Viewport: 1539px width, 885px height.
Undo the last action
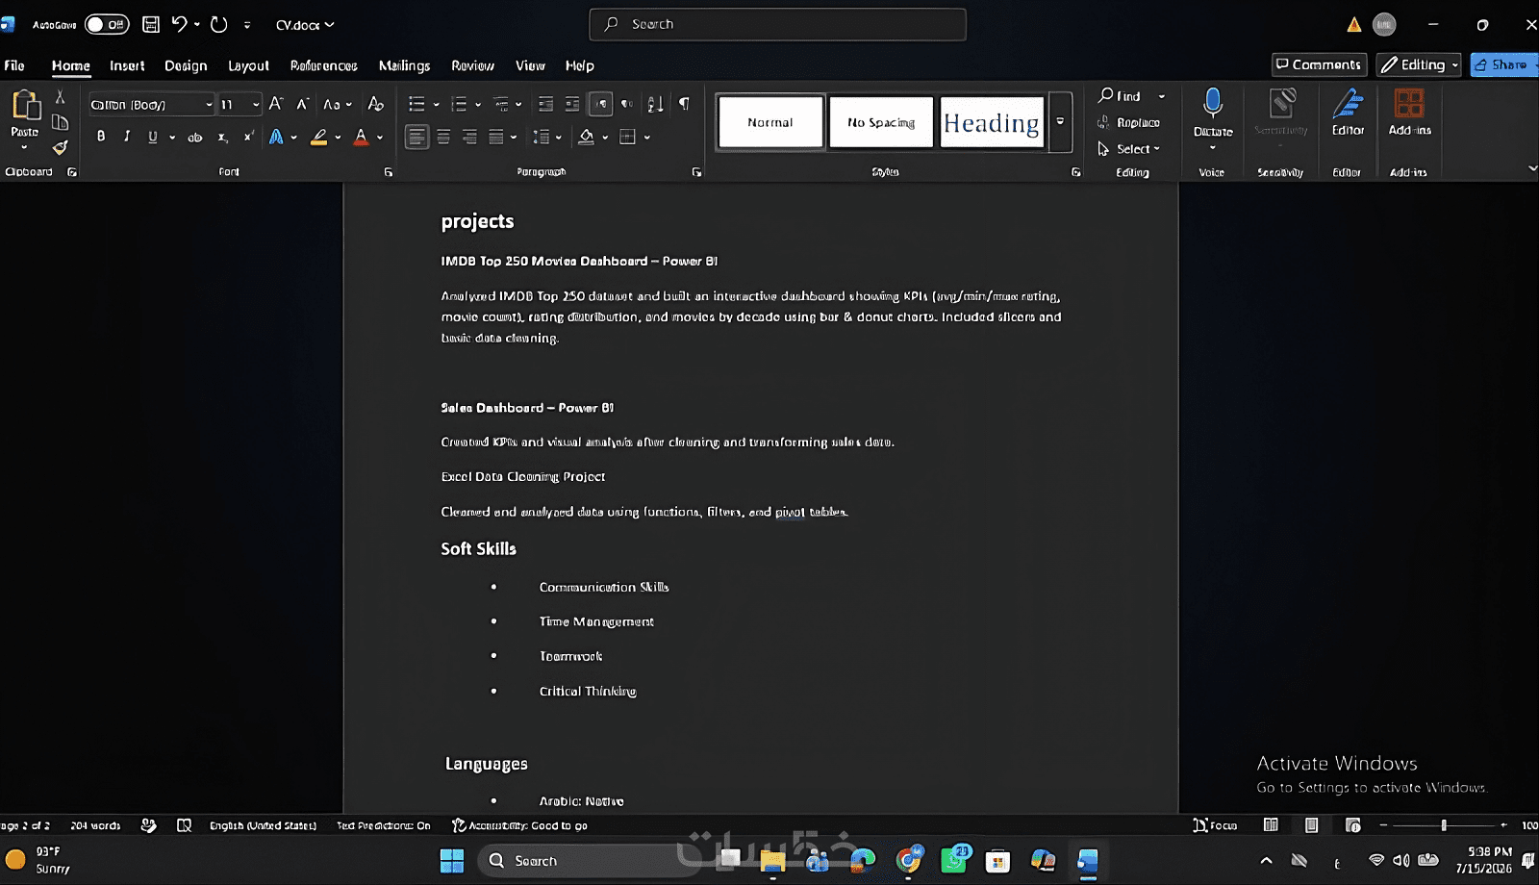pos(179,24)
